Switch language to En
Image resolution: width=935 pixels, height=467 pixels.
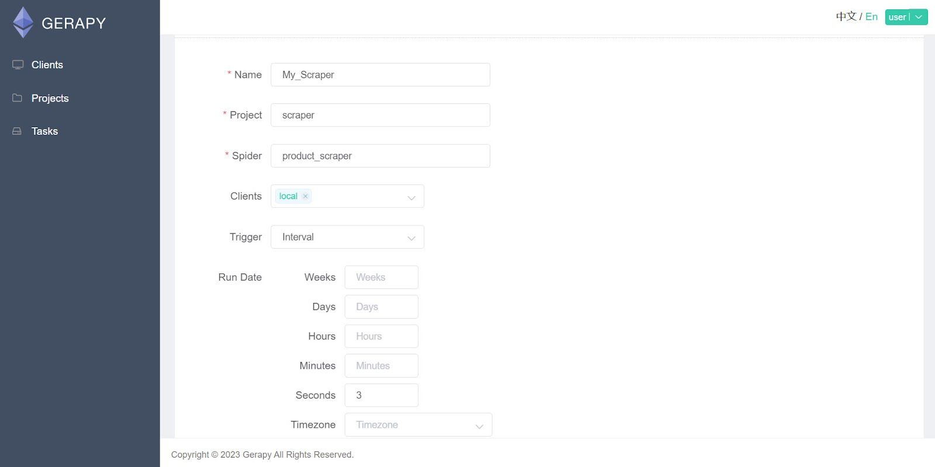pyautogui.click(x=871, y=17)
